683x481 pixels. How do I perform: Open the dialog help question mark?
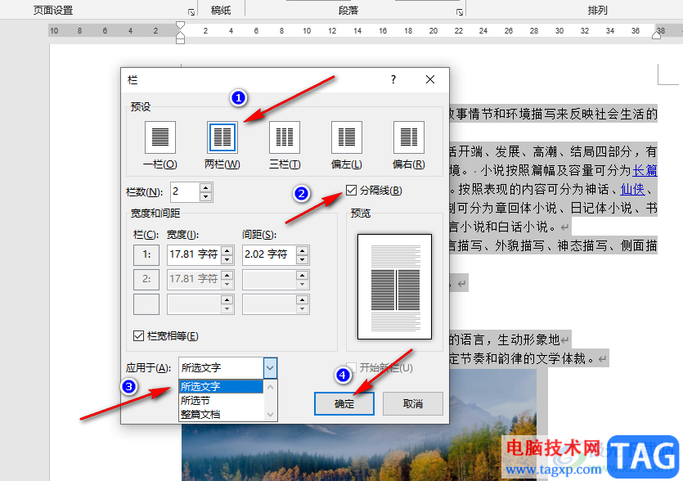(x=393, y=79)
